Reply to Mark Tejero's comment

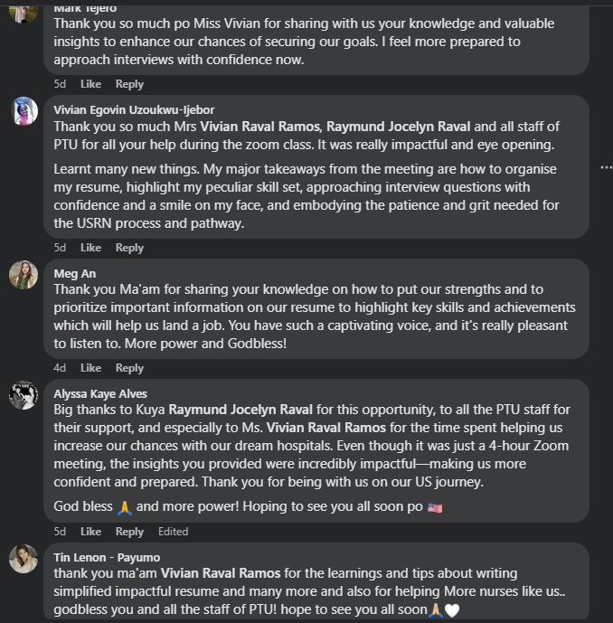(129, 84)
